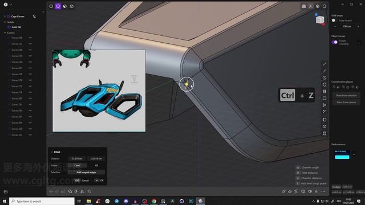Screen dimensions: 365x205
Task: Select the Curve tool below Line tool
Action: (325, 71)
